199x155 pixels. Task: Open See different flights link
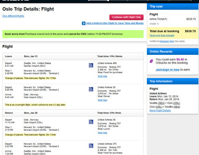13,16
